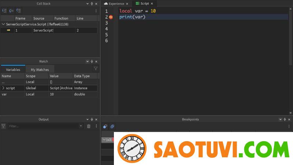This screenshot has width=293, height=165.
Task: Click line number 1 in the gutter
Action: (107, 11)
